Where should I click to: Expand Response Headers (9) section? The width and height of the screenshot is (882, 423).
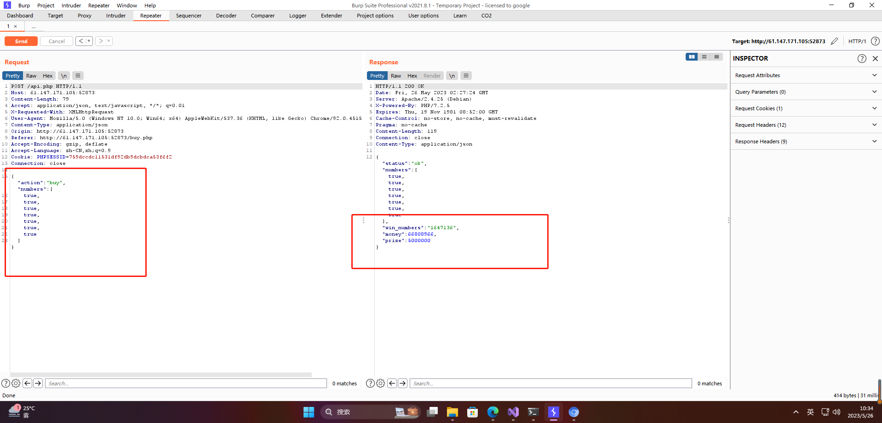point(806,141)
